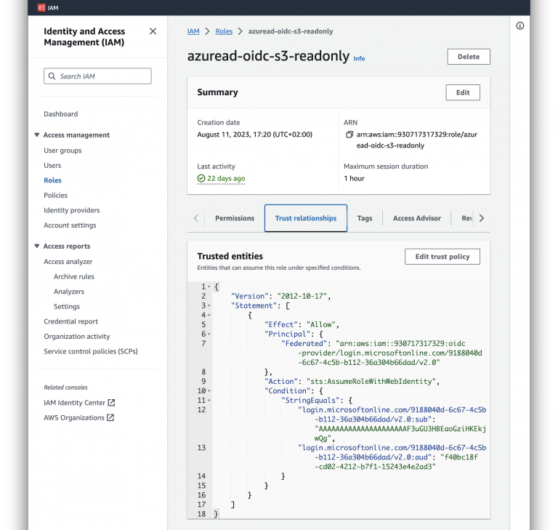Open AWS Organizations external link icon
Image resolution: width=558 pixels, height=530 pixels.
click(110, 418)
